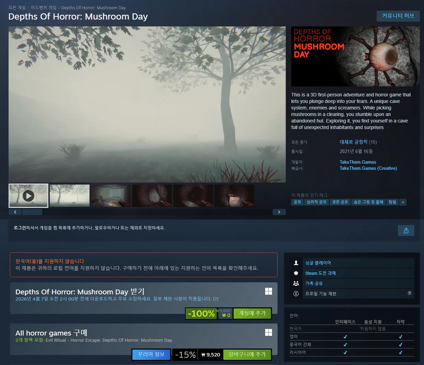
Task: Click the share icon beside the login notice
Action: pos(406,231)
